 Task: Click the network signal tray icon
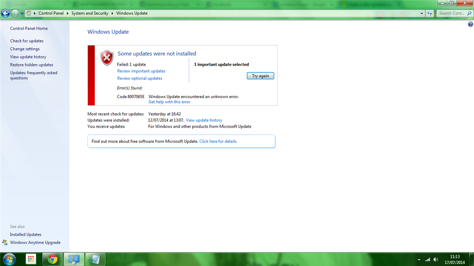pyautogui.click(x=427, y=260)
